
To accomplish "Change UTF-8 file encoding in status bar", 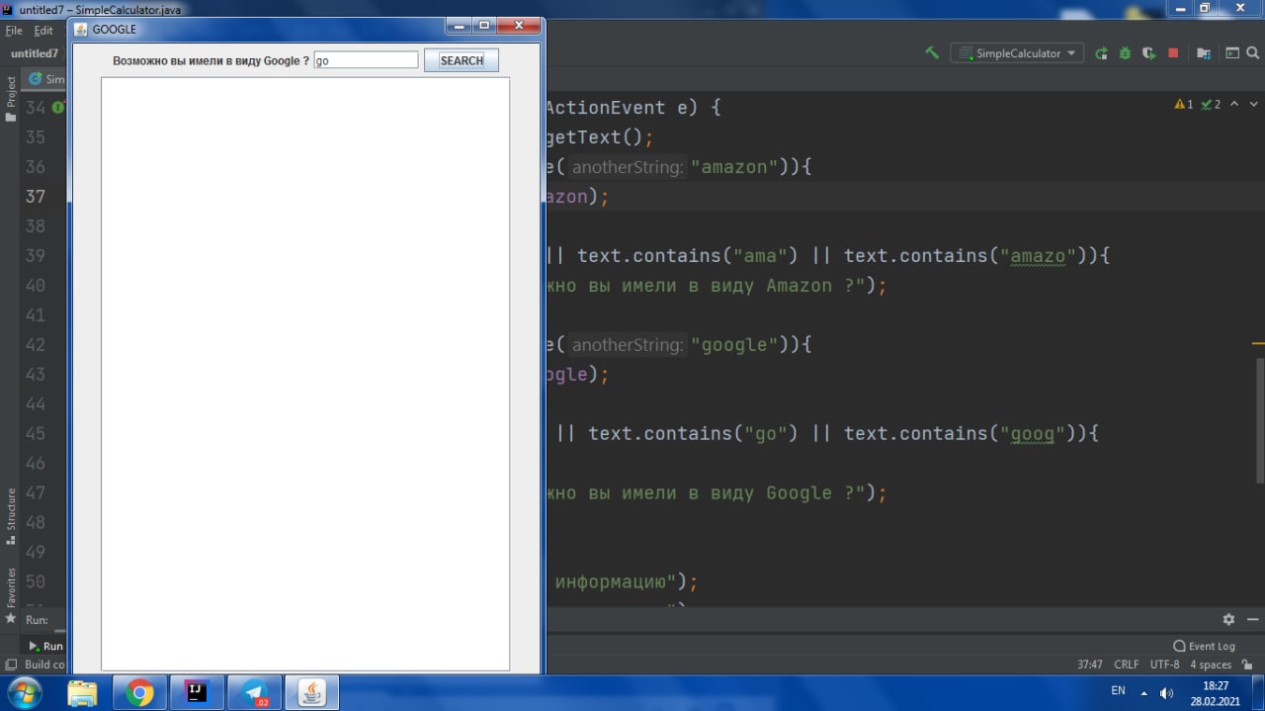I will (x=1164, y=665).
